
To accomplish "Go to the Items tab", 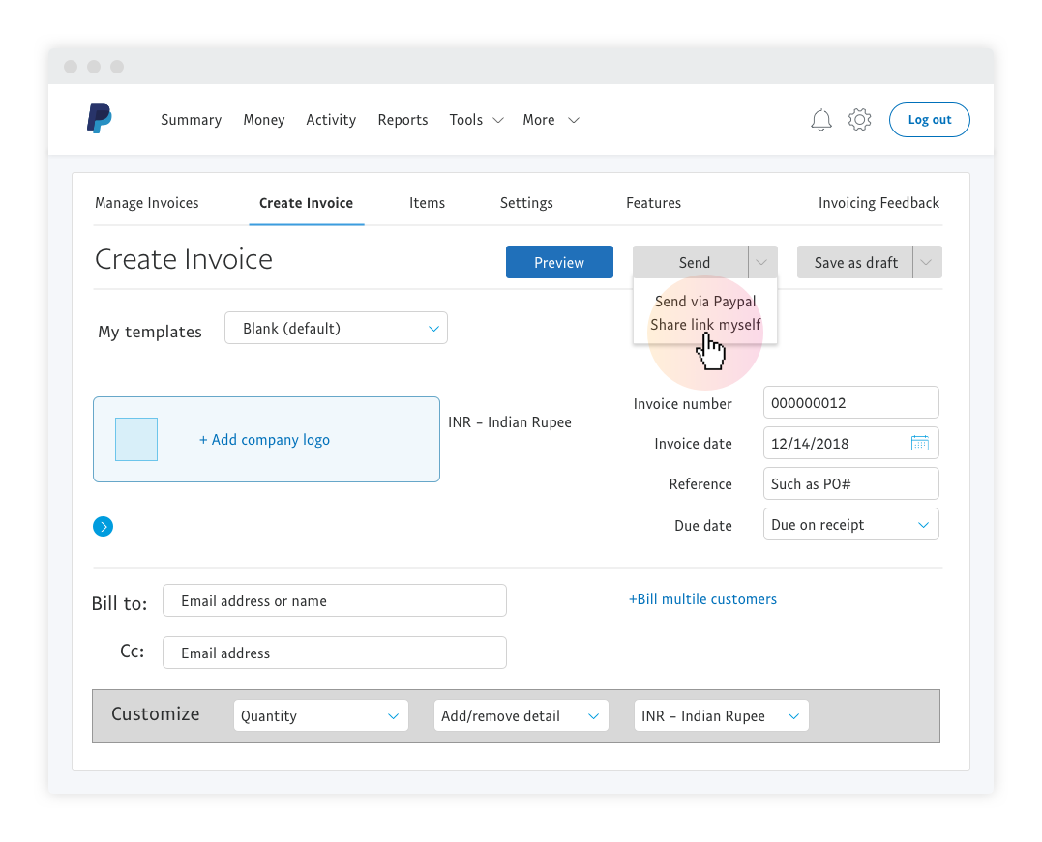I will [427, 203].
